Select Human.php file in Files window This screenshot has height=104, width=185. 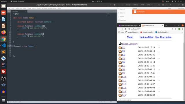[159, 12]
